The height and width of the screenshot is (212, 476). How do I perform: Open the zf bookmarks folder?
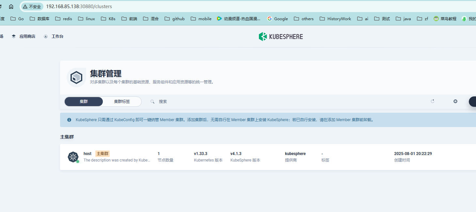[x=422, y=19]
